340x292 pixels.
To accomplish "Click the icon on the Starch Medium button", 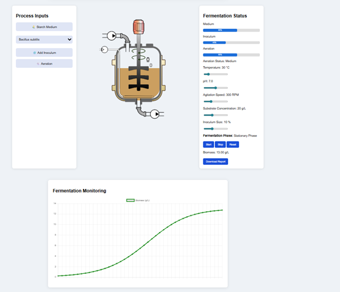I will coord(34,27).
